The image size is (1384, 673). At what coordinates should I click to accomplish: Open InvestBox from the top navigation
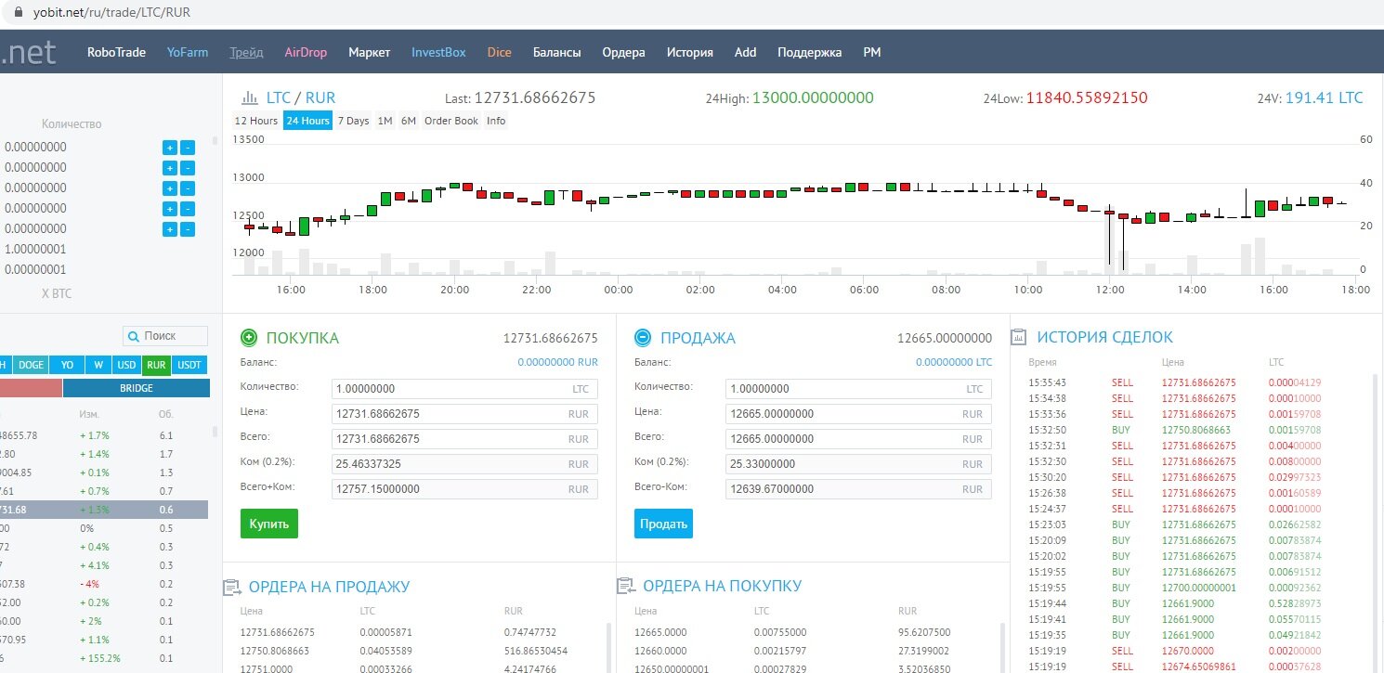tap(438, 52)
